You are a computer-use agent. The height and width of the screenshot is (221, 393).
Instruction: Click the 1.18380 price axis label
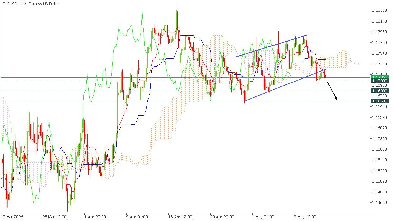coord(380,10)
